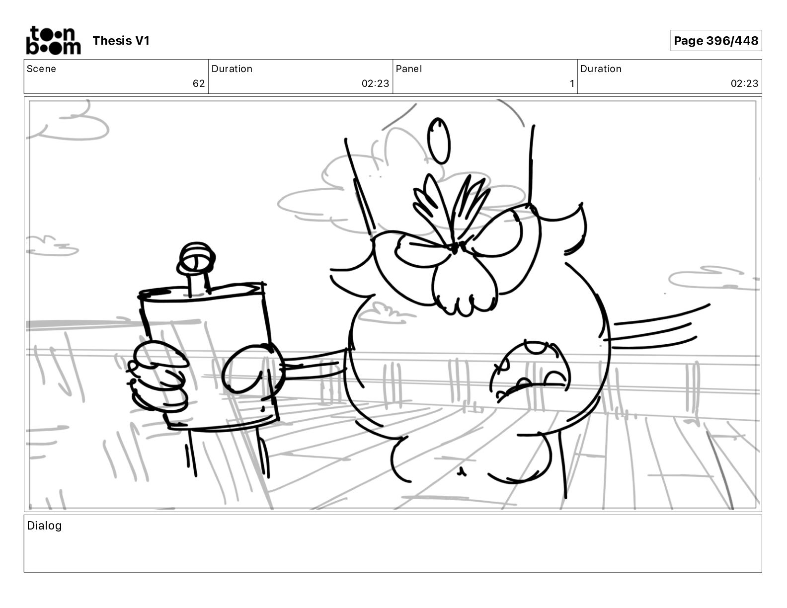Image resolution: width=787 pixels, height=608 pixels.
Task: Click the scene Duration value beside 62
Action: [376, 83]
